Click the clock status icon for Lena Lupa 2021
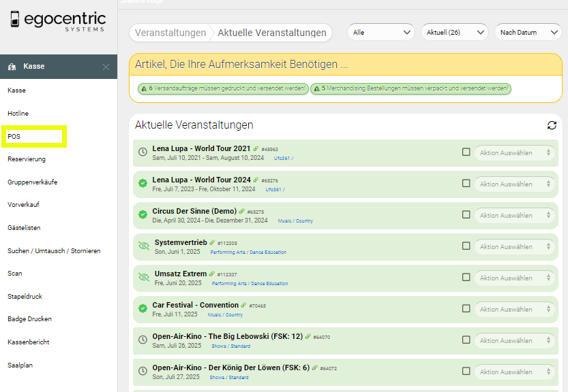The height and width of the screenshot is (392, 568). pos(143,152)
